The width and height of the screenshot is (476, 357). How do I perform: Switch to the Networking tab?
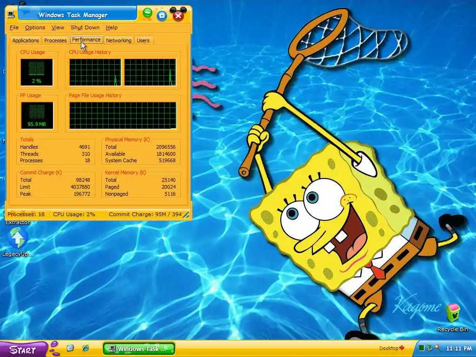pos(119,40)
